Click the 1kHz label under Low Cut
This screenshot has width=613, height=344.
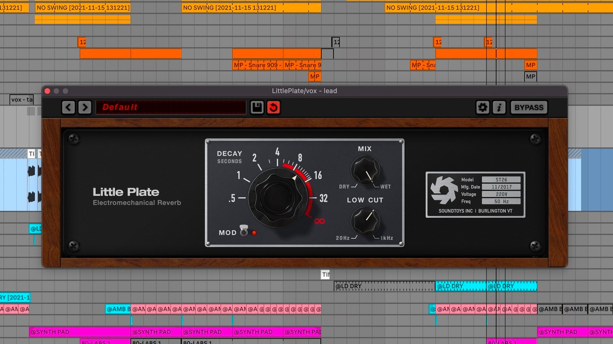click(x=386, y=238)
